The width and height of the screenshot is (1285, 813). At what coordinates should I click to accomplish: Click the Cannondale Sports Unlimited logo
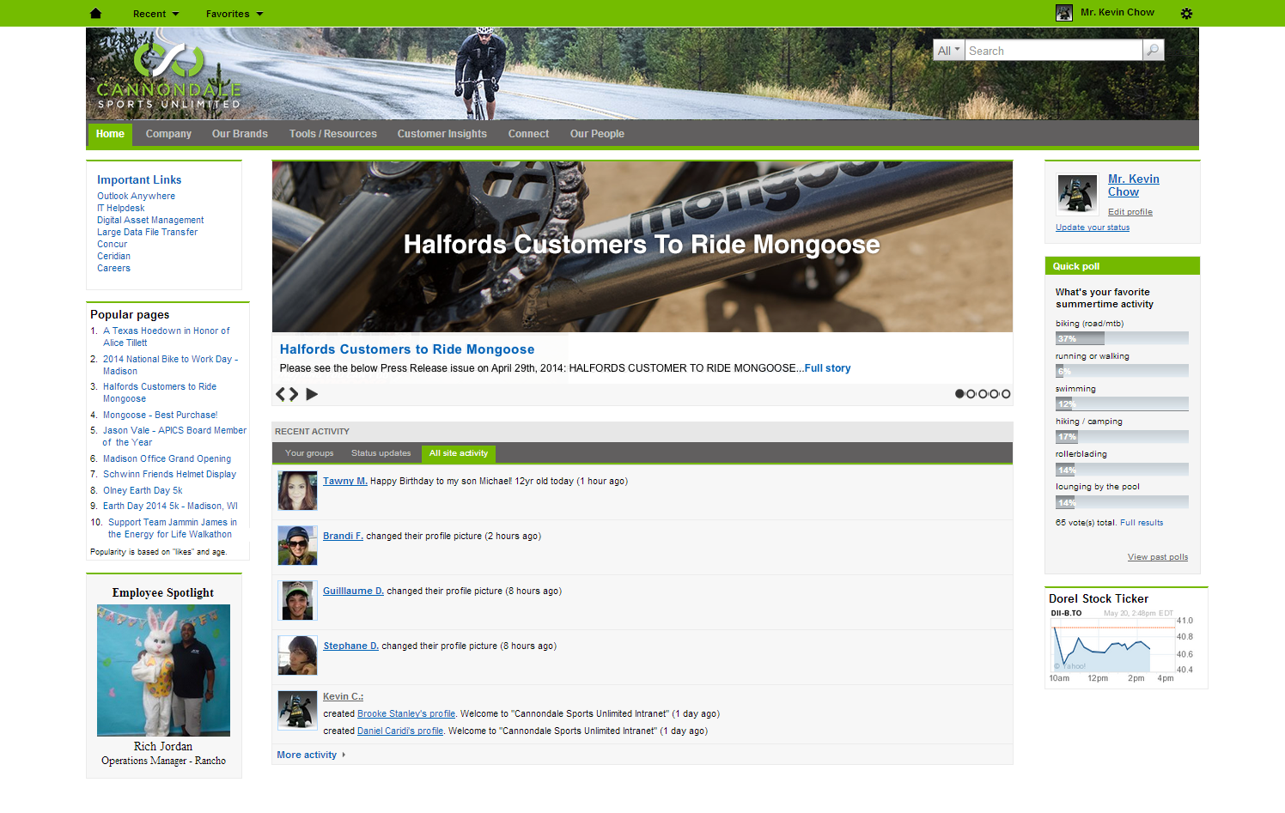(x=168, y=76)
